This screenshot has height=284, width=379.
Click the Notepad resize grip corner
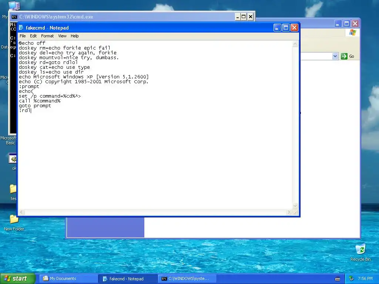(295, 212)
